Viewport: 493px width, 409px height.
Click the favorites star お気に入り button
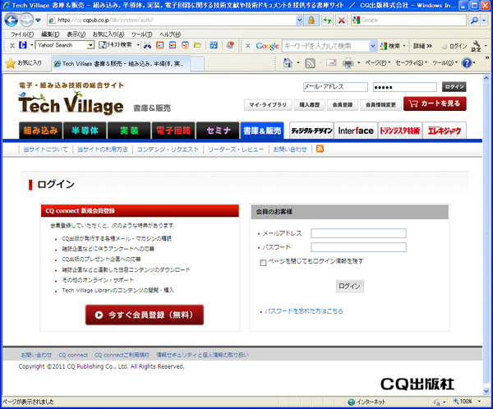pyautogui.click(x=24, y=62)
